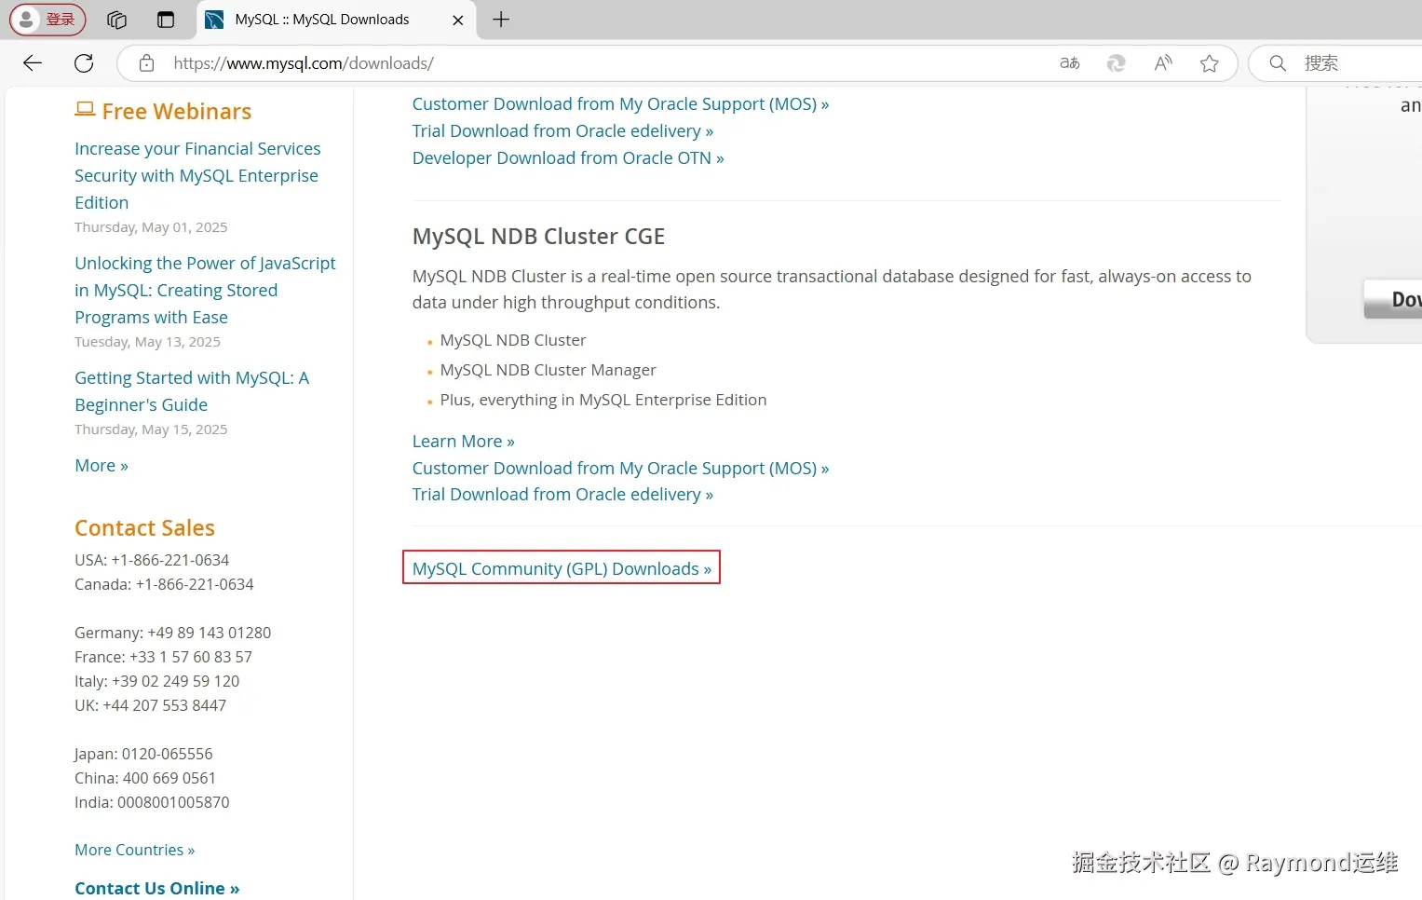This screenshot has width=1422, height=900.
Task: Open Getting Started with MySQL Beginner's Guide
Action: click(192, 391)
